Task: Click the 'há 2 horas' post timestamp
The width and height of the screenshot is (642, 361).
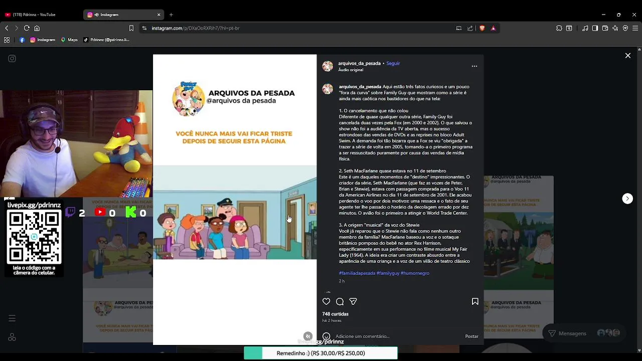Action: pyautogui.click(x=332, y=320)
